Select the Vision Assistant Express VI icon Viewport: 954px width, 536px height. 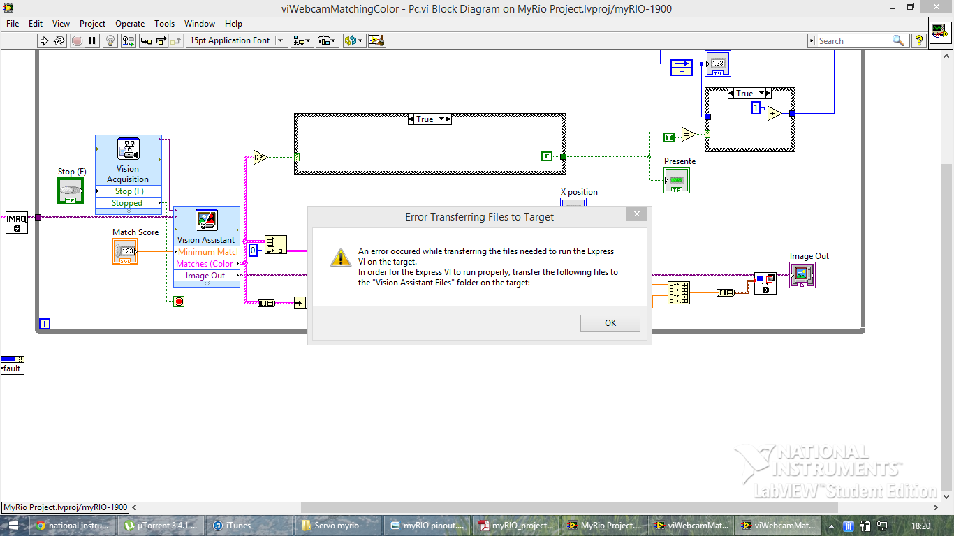pyautogui.click(x=207, y=221)
